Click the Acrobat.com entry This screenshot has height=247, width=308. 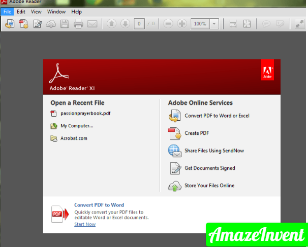coord(74,138)
